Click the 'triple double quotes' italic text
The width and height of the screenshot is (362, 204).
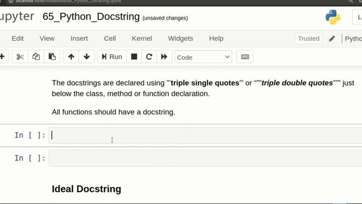click(x=297, y=83)
